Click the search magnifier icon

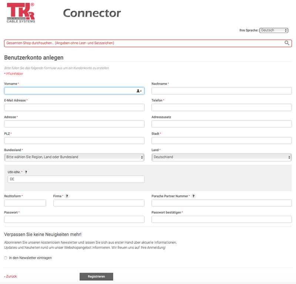point(287,43)
